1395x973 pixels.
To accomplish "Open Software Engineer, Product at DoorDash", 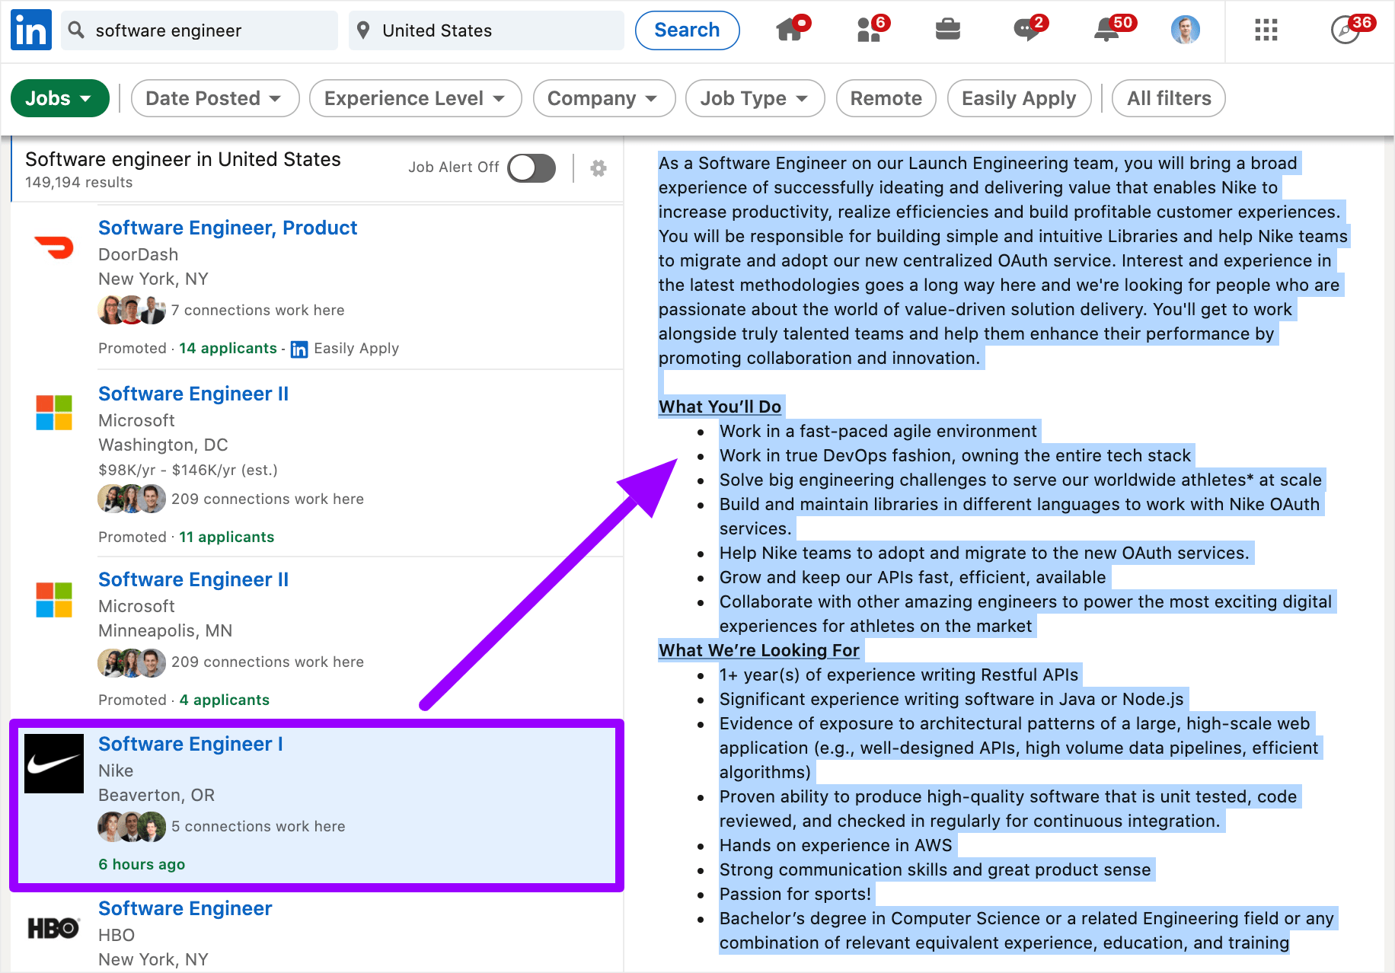I will coord(228,228).
